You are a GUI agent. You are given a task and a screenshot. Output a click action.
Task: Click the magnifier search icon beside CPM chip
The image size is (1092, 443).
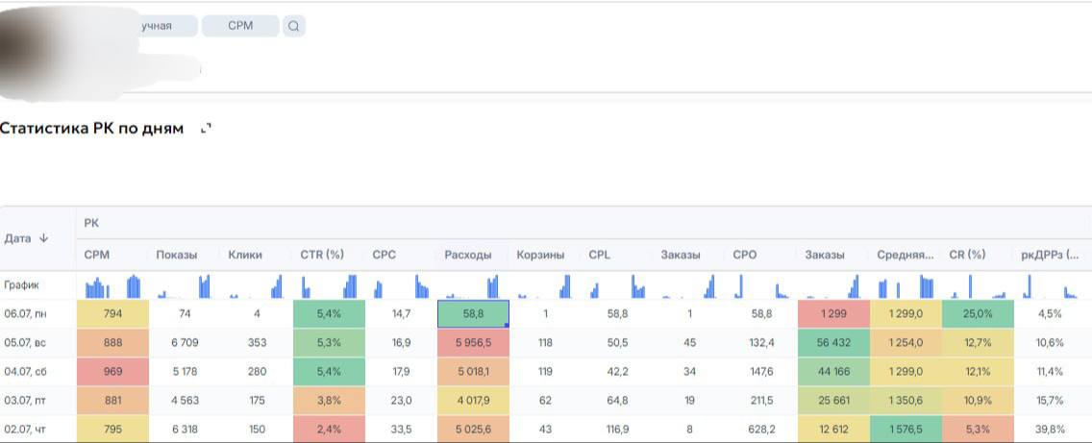[294, 27]
